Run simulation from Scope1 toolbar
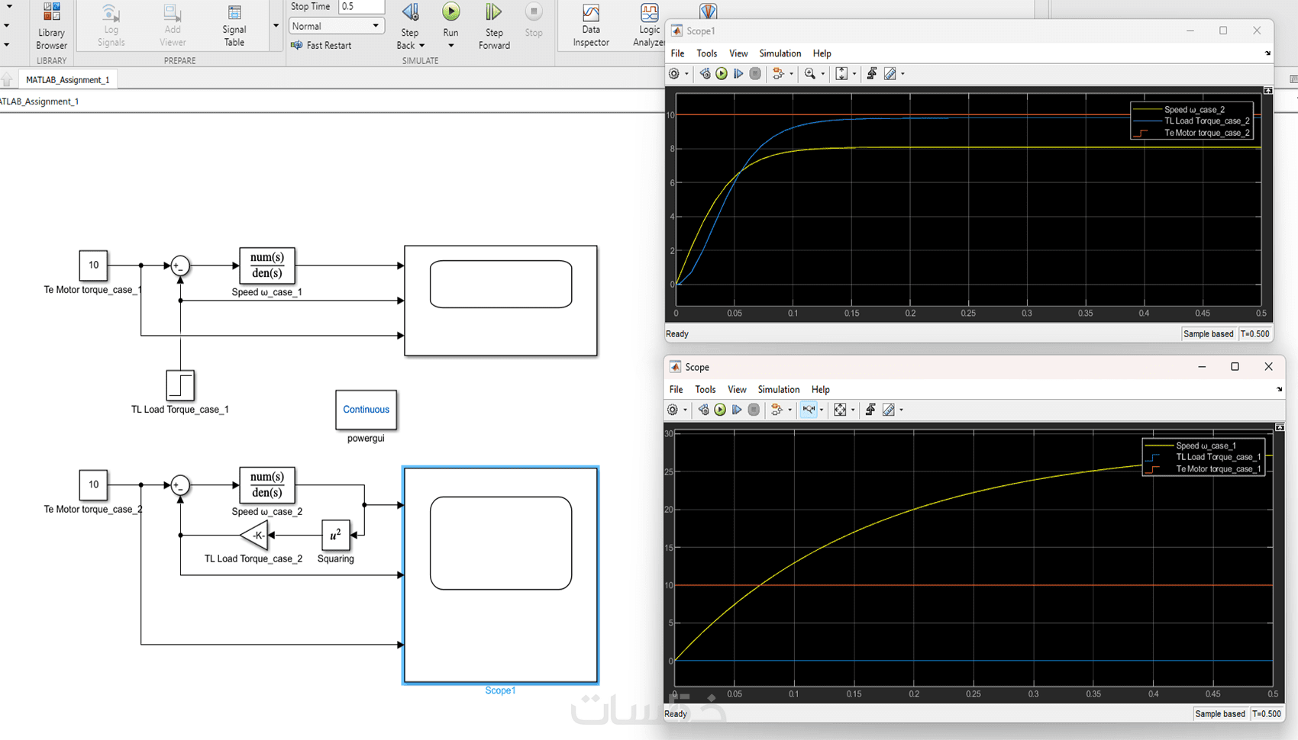The height and width of the screenshot is (740, 1298). pyautogui.click(x=721, y=74)
